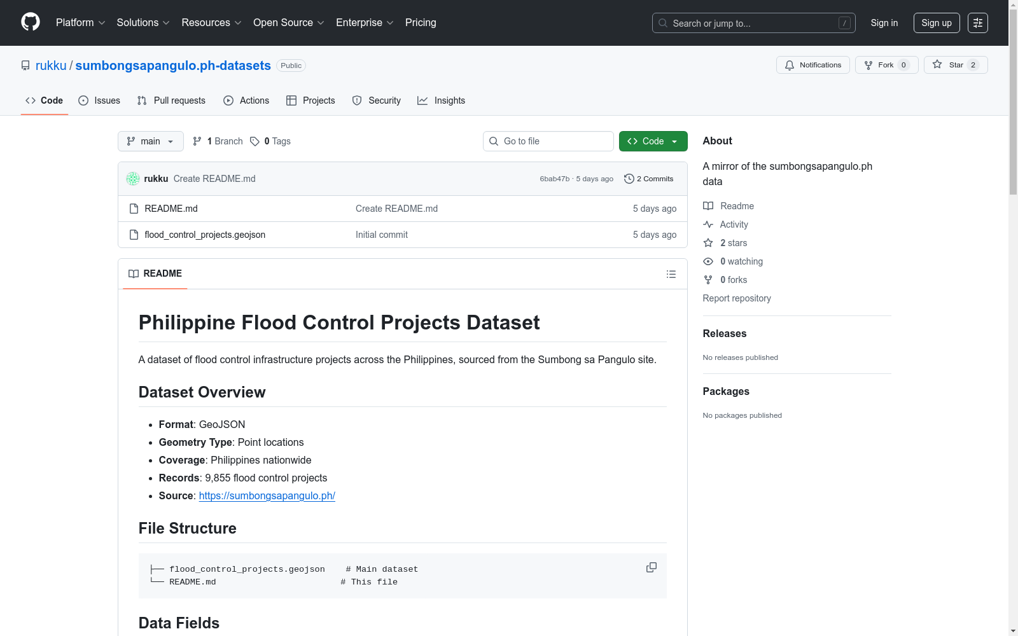The image size is (1018, 636).
Task: Open the latest commit message Create README.md
Action: (x=214, y=179)
